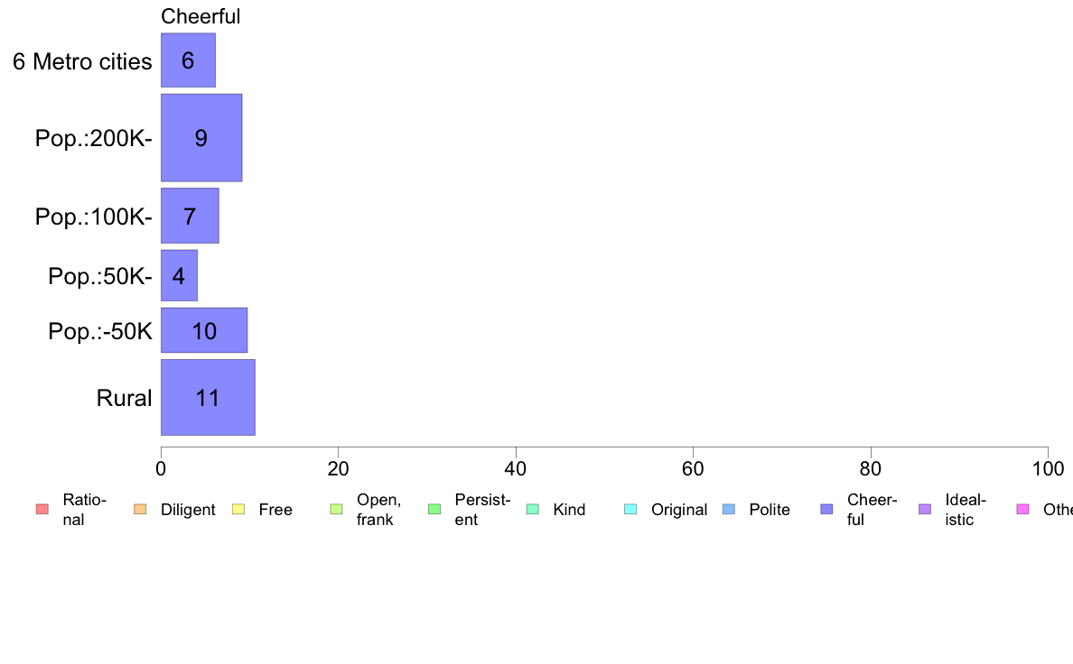This screenshot has width=1073, height=664.
Task: Click the Cheerful column heading
Action: (x=201, y=16)
